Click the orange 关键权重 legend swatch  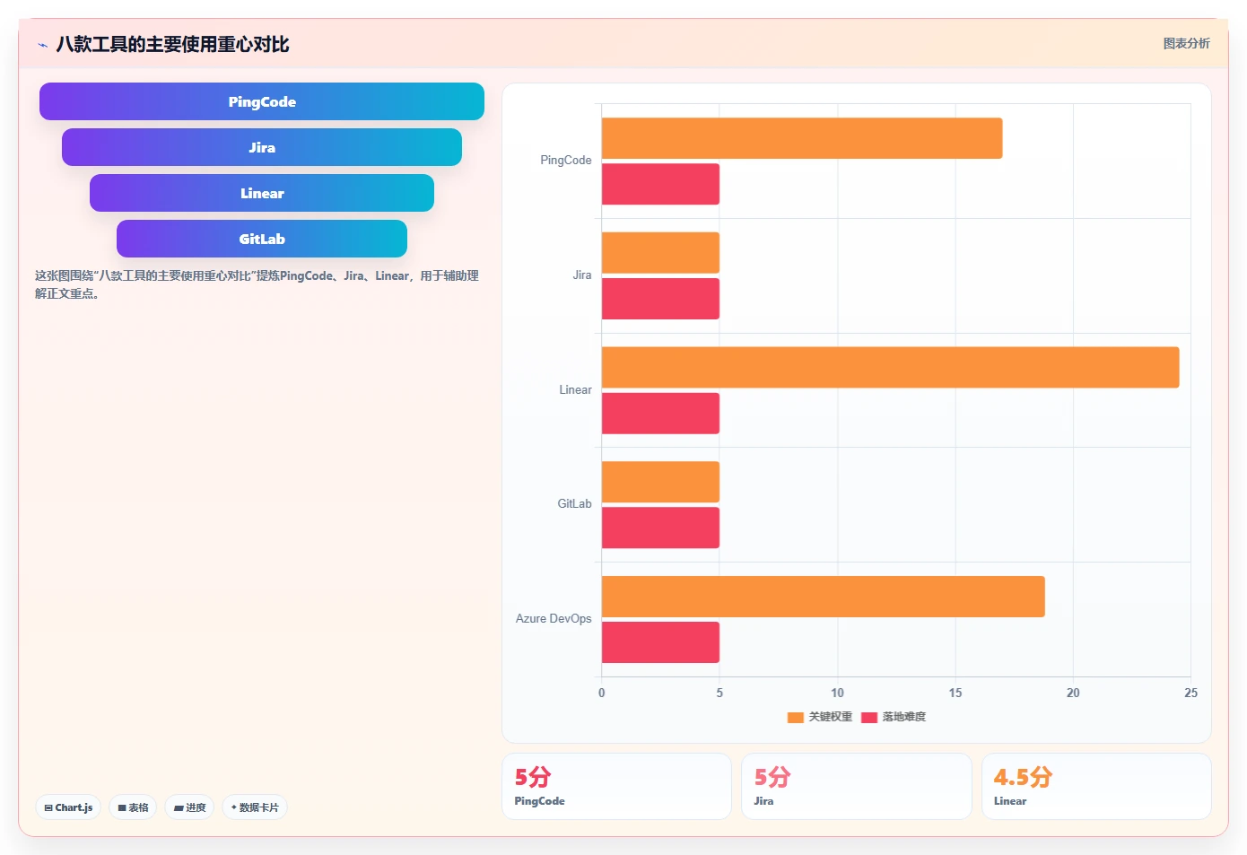[795, 717]
